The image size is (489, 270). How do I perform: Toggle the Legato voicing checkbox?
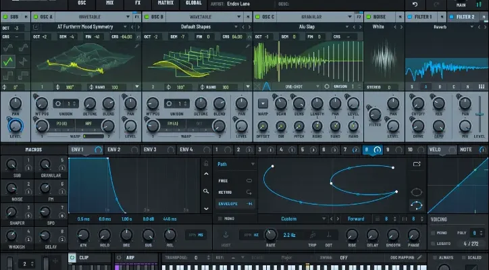[433, 243]
